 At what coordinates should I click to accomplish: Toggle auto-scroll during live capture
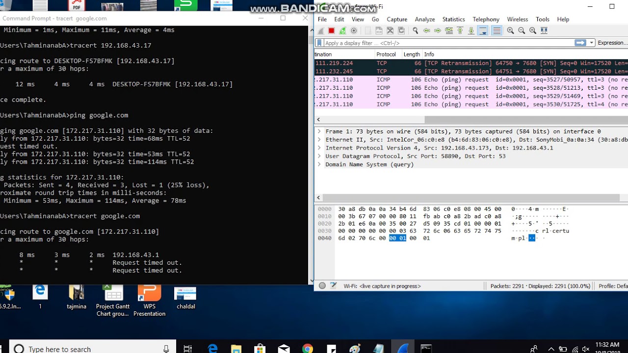coord(483,30)
